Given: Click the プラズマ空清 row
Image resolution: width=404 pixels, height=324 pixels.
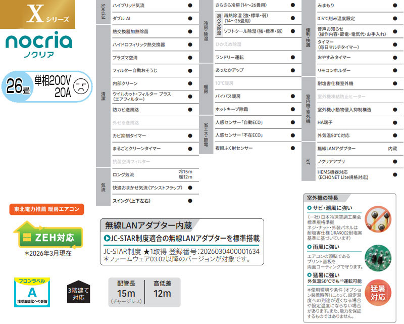Looking at the screenshot, I should [156, 58].
